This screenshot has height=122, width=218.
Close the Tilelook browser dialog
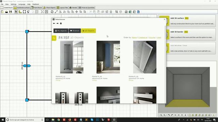pyautogui.click(x=165, y=19)
